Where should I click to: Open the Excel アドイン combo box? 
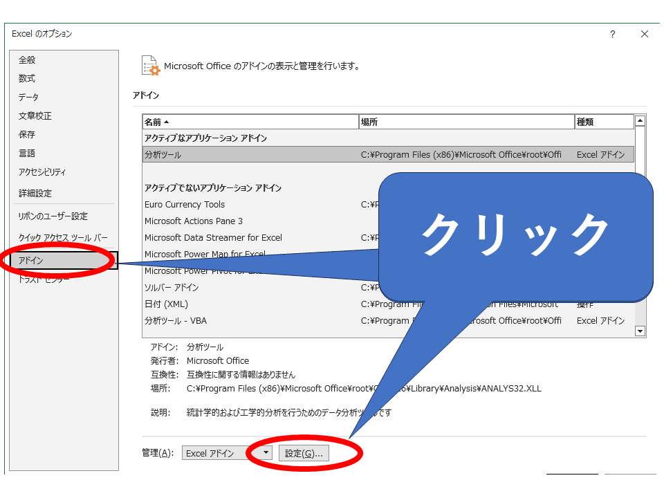click(218, 454)
